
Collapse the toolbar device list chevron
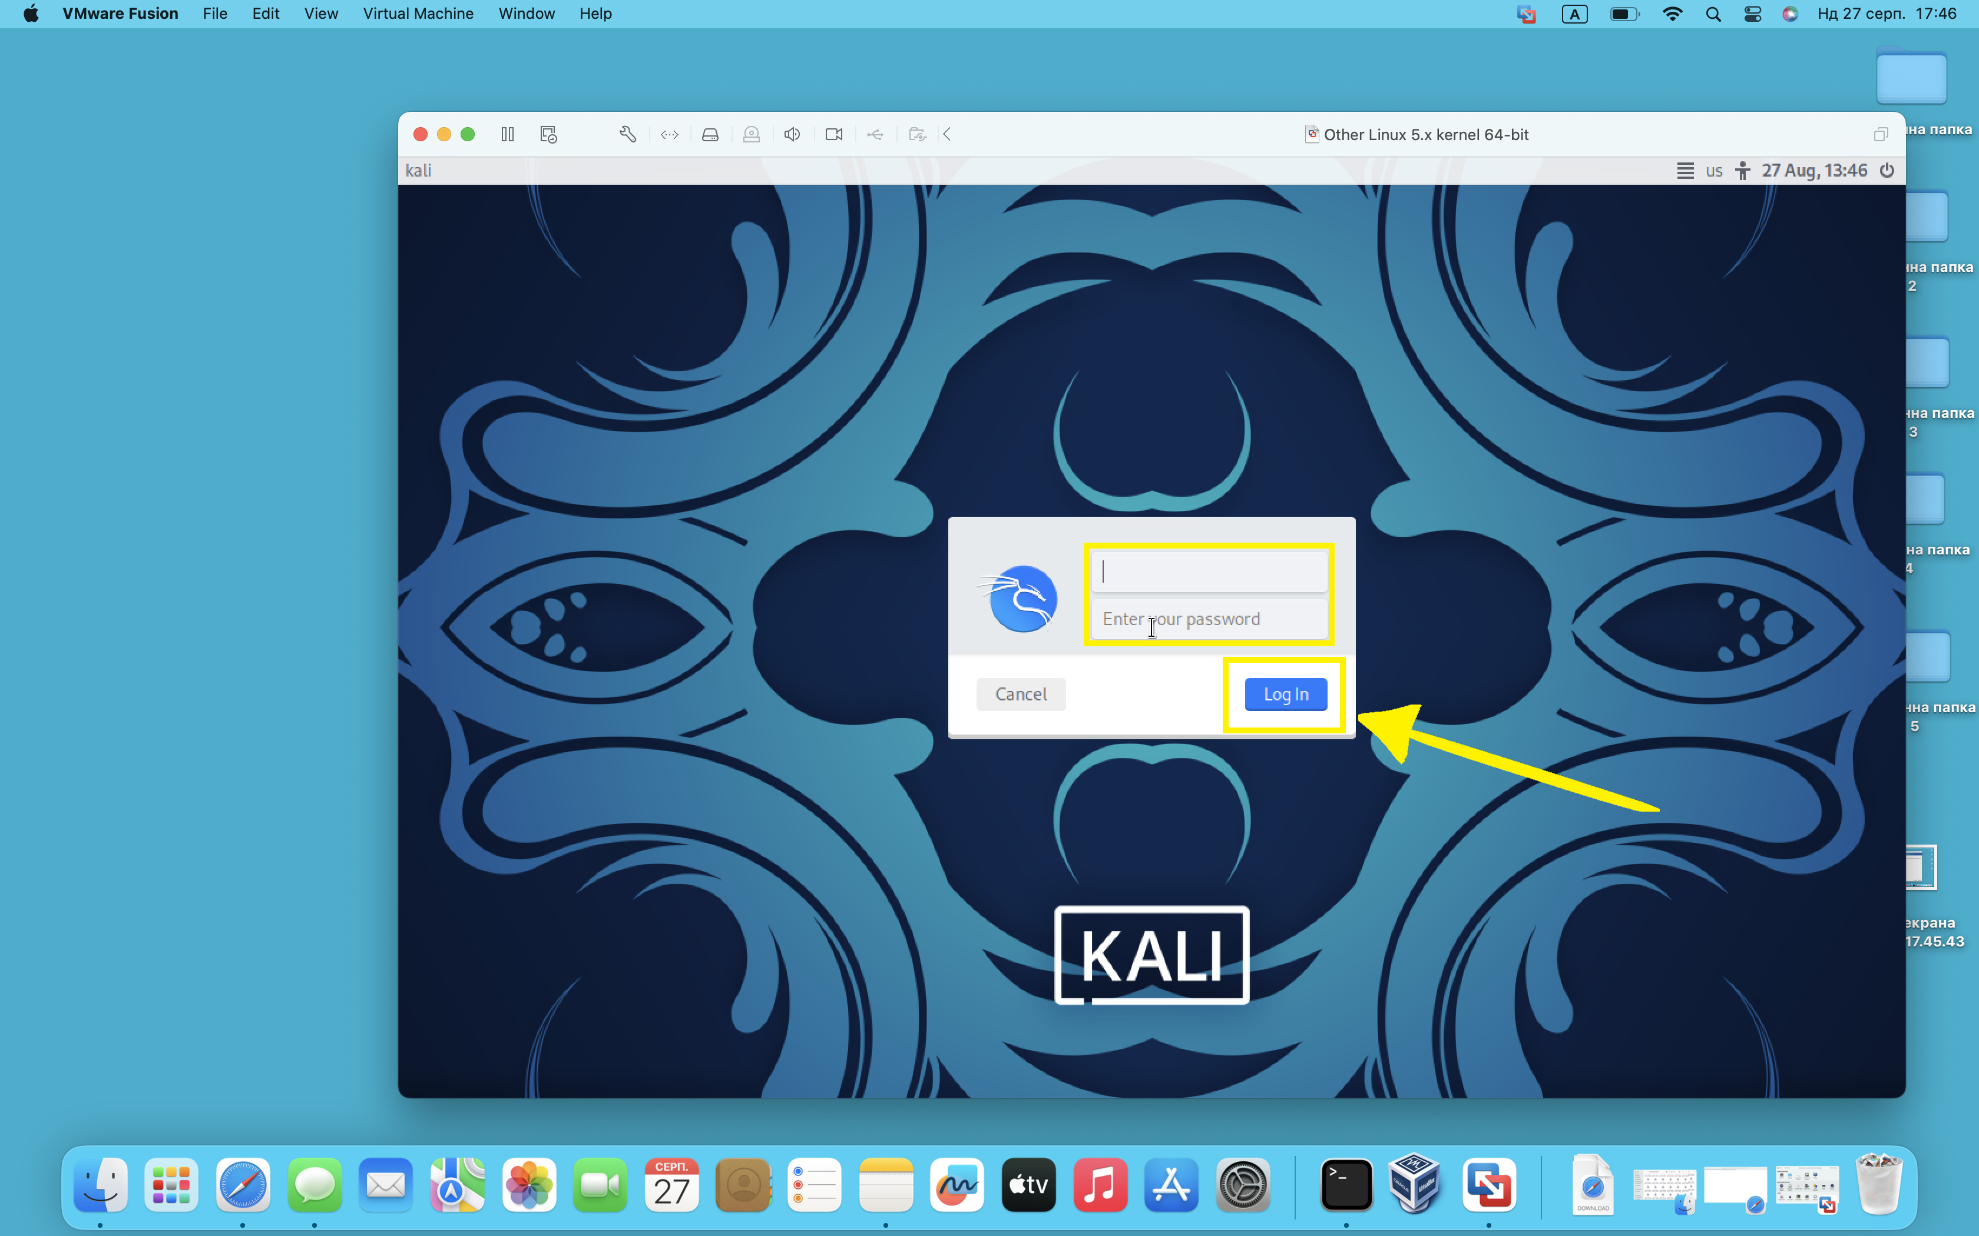click(947, 134)
